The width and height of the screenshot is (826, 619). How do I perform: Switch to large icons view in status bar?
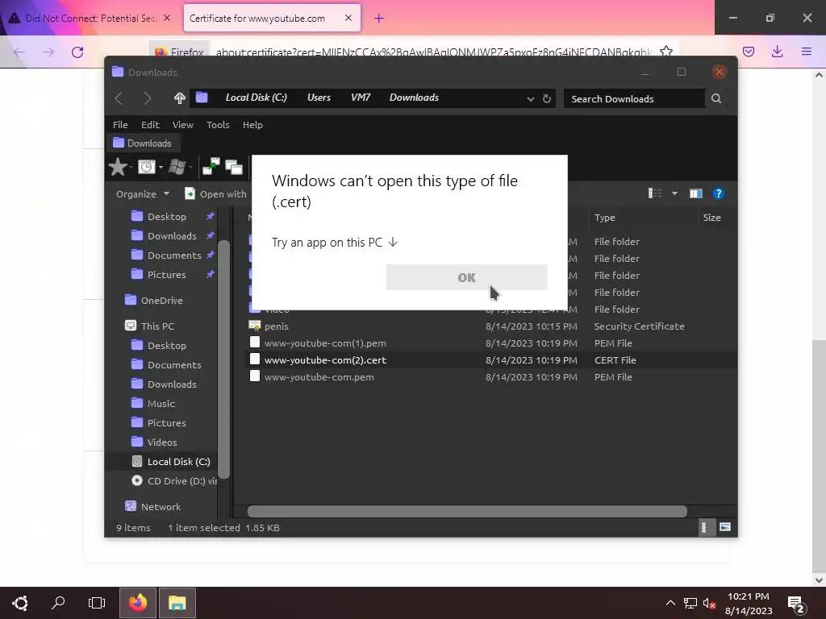point(725,527)
